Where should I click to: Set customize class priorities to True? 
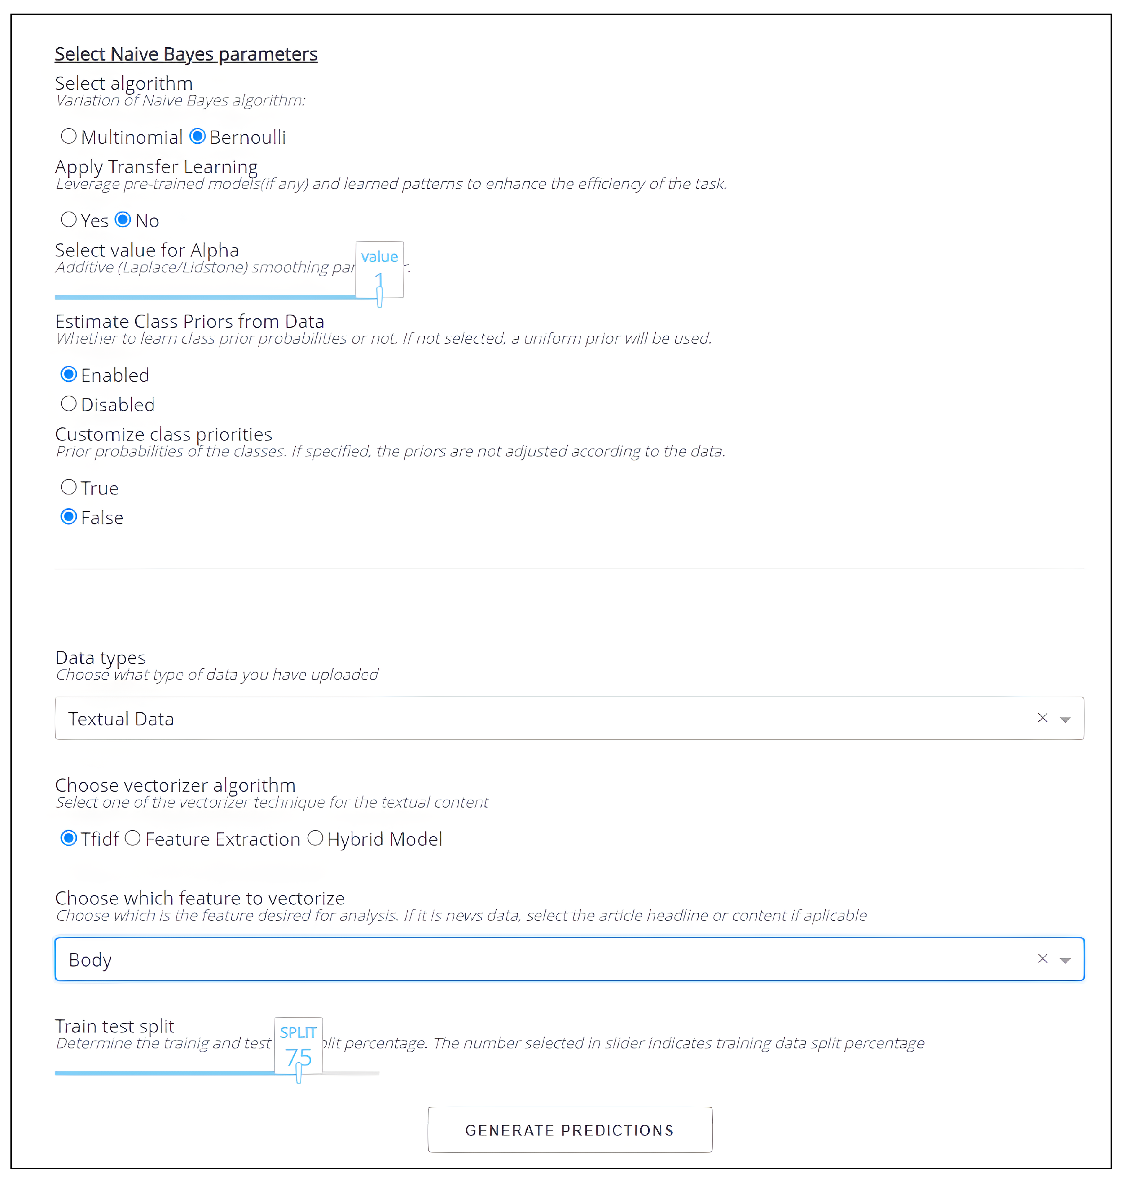click(69, 487)
